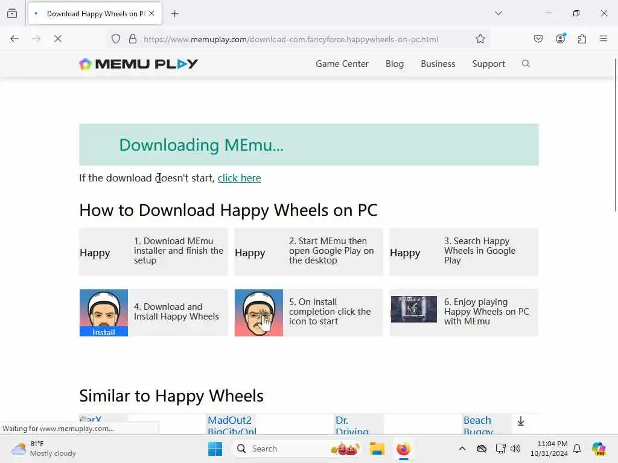Open notifications bell icon
The height and width of the screenshot is (463, 618).
click(577, 449)
